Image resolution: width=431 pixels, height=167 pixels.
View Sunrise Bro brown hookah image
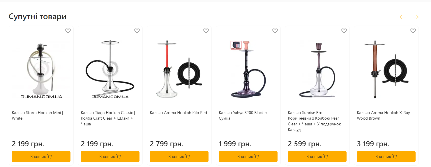point(317,69)
